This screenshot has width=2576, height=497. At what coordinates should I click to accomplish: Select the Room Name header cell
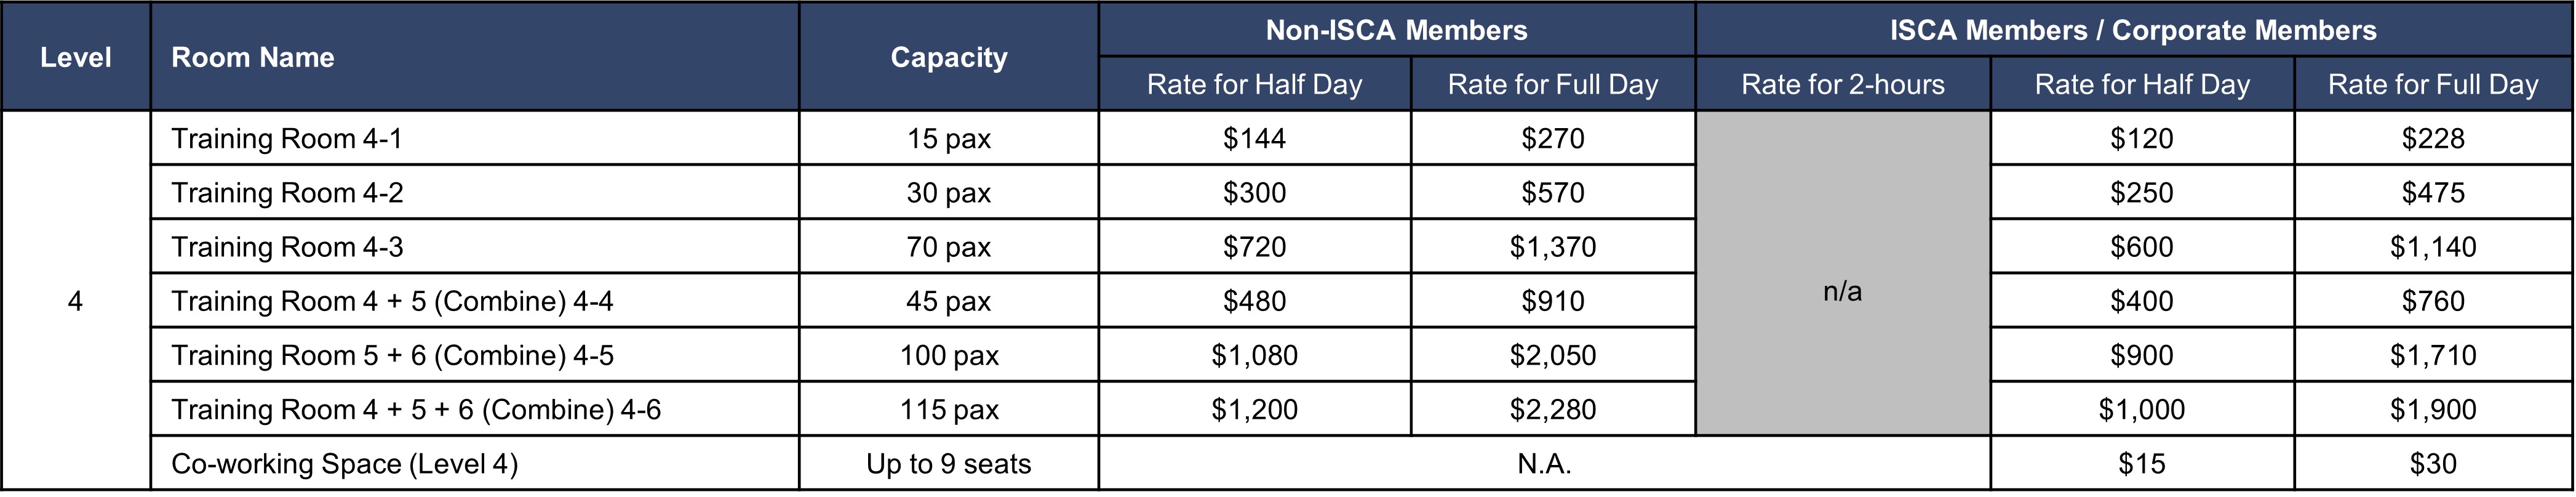coord(475,57)
